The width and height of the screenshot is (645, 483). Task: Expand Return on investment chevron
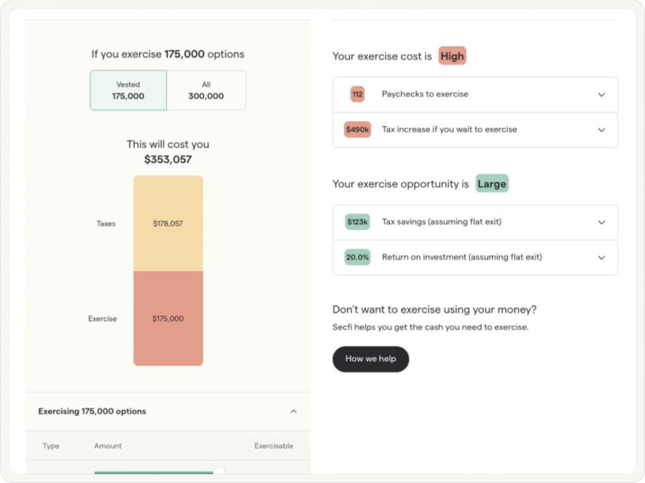point(601,257)
